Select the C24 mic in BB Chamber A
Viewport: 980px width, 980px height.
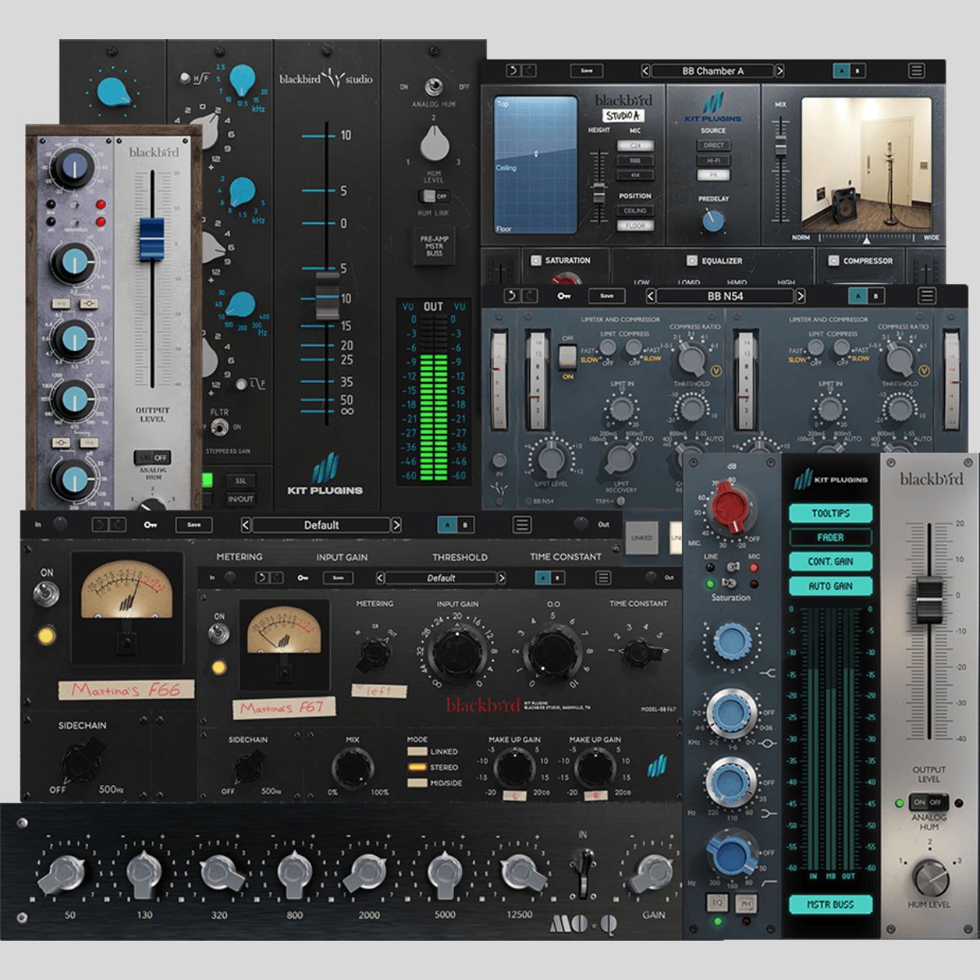[635, 146]
